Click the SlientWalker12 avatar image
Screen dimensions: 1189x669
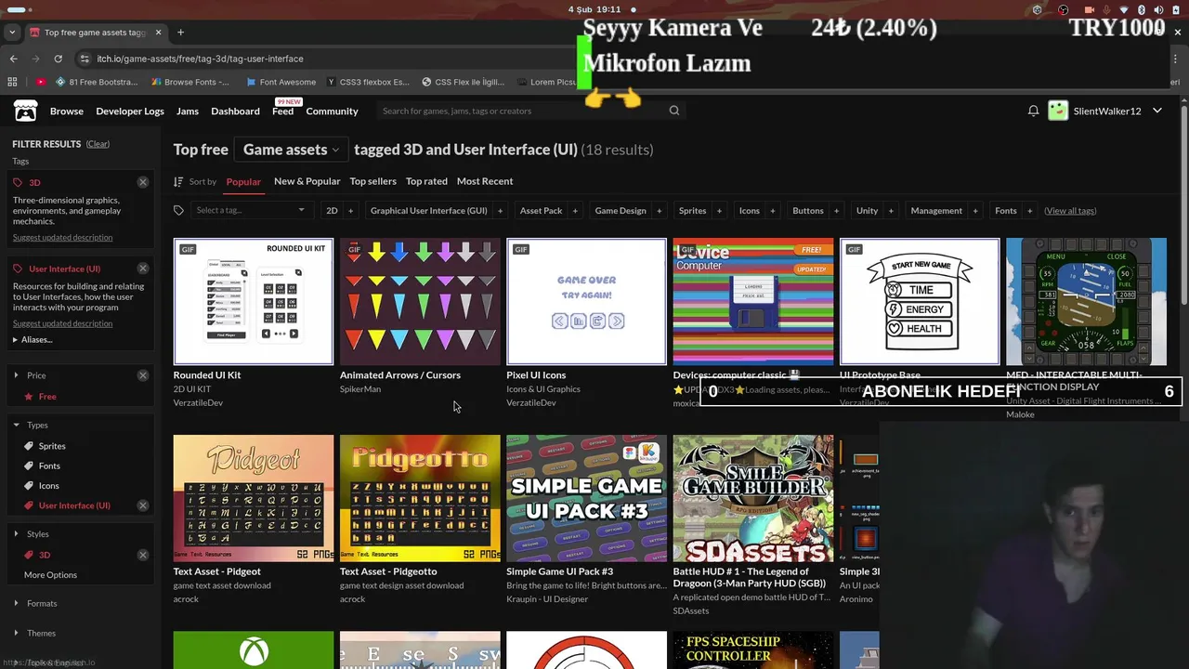1058,111
